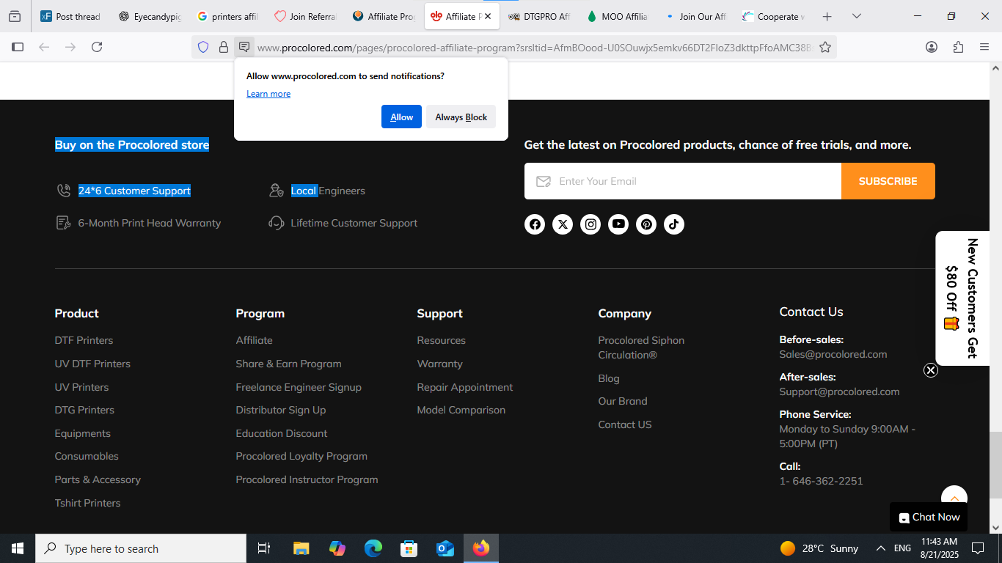Click the Enter Your Email field
The height and width of the screenshot is (563, 1002).
(683, 181)
